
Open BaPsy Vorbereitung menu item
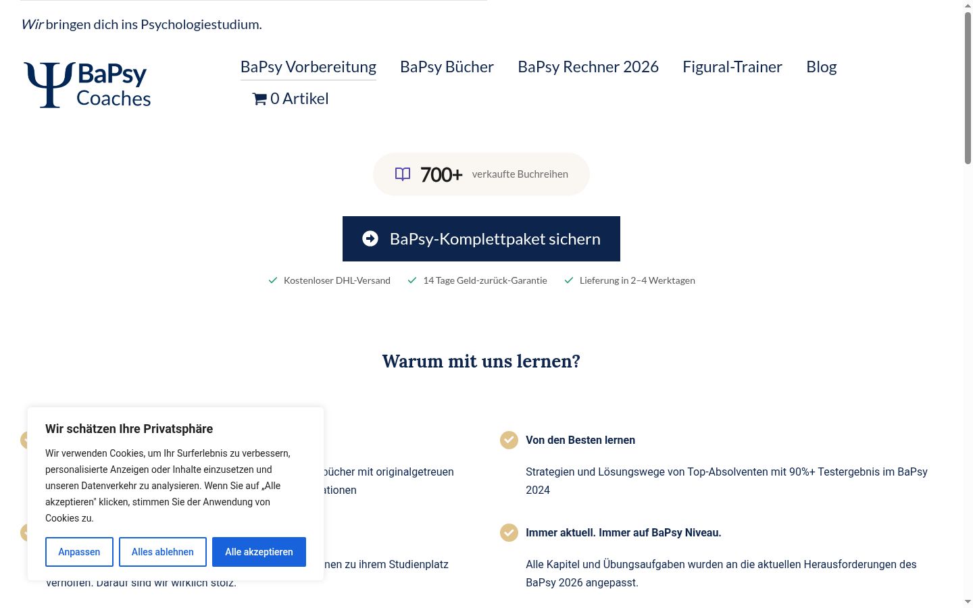coord(308,67)
